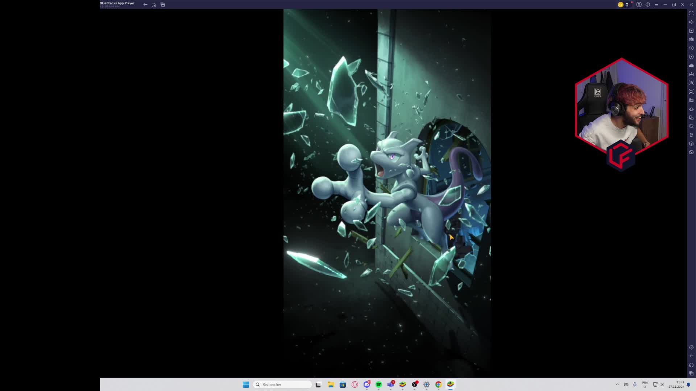Open Discord from the taskbar
The width and height of the screenshot is (696, 391).
(x=367, y=384)
